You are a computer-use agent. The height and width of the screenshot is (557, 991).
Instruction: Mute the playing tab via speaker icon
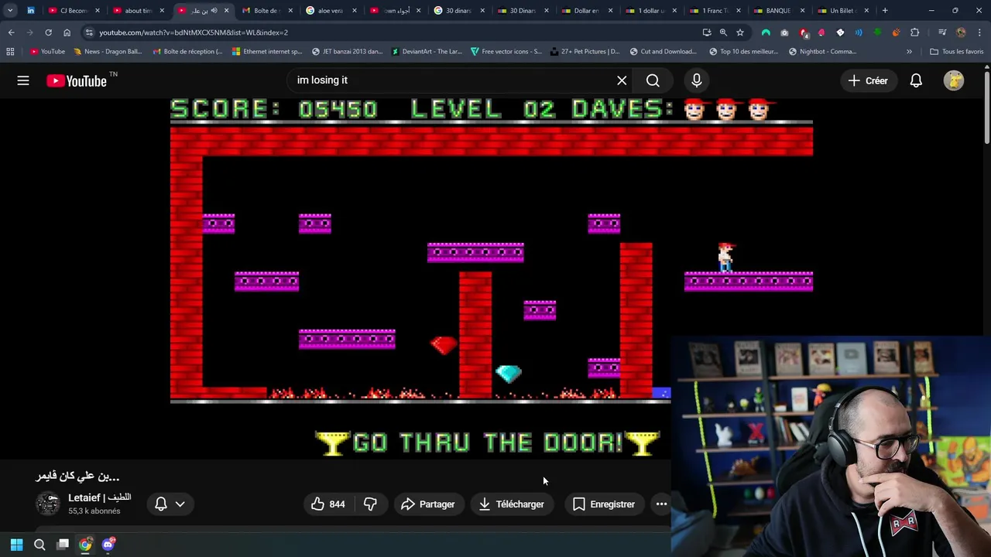coord(214,11)
